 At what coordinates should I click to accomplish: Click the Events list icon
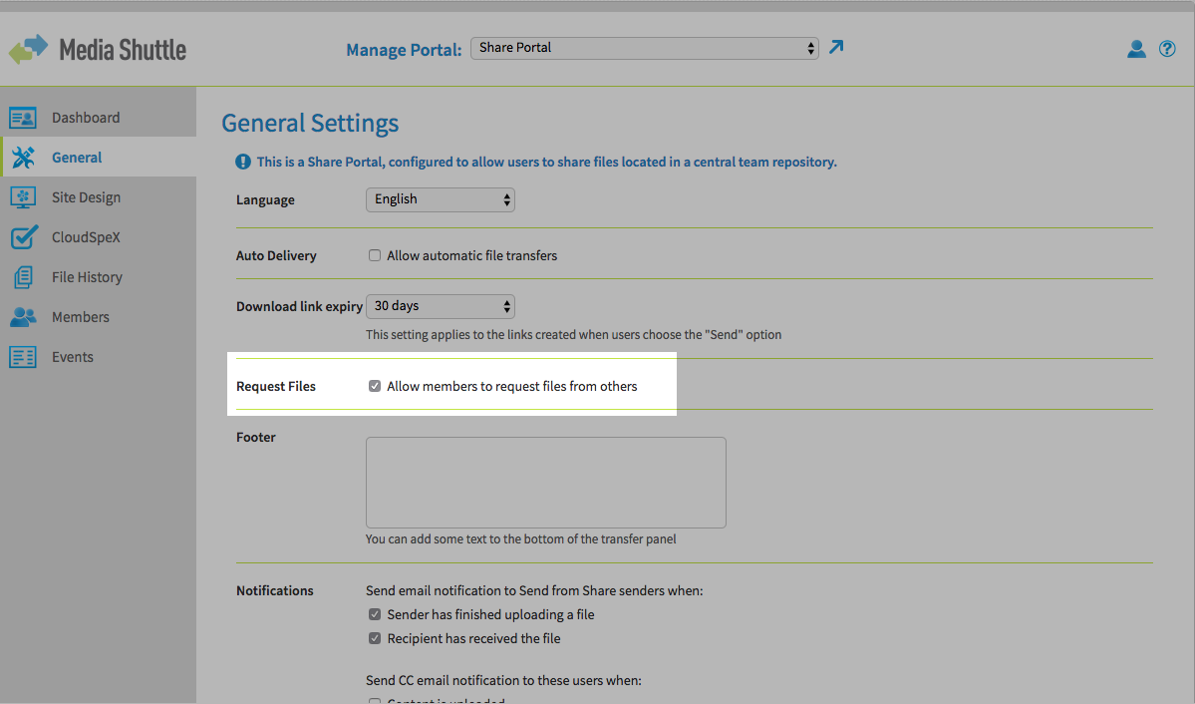tap(23, 356)
